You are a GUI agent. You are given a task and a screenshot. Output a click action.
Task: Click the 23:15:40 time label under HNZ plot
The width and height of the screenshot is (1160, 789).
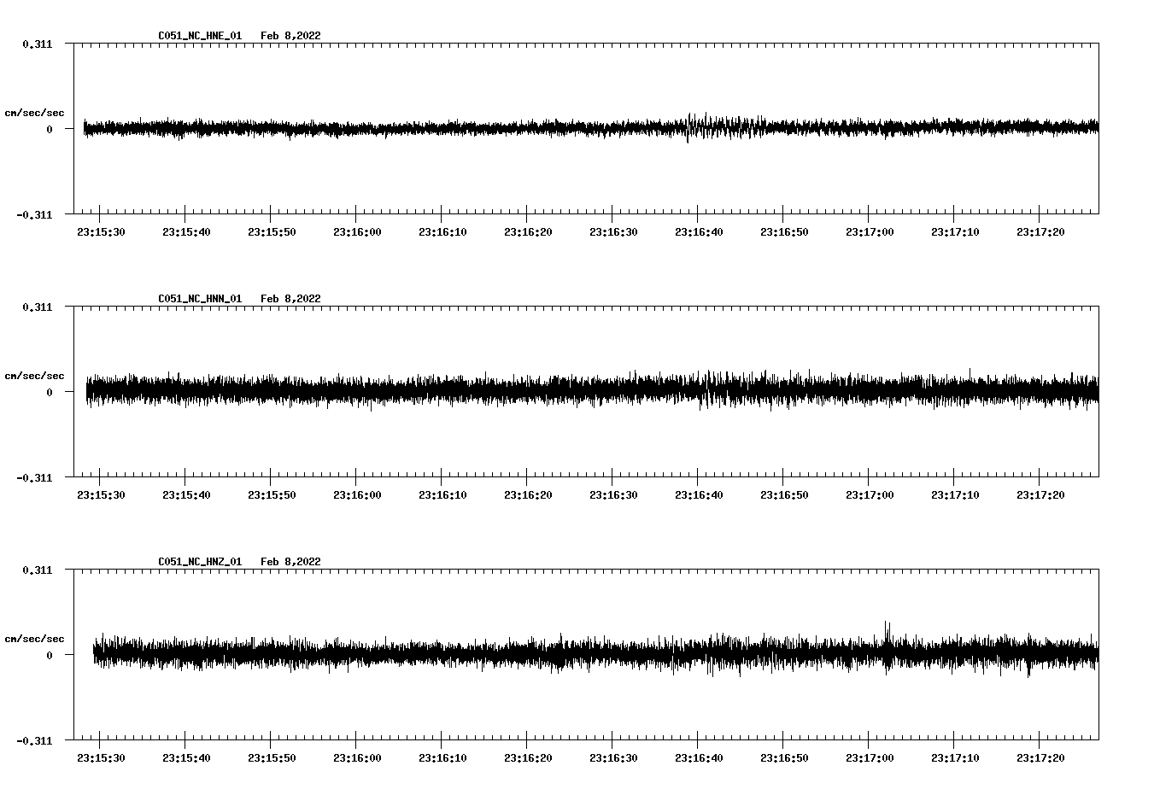click(186, 758)
